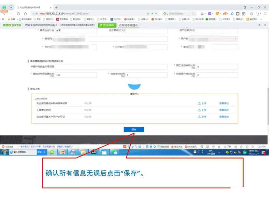Select the 失业保险稳岗补贴申请 browser tab

33,7
